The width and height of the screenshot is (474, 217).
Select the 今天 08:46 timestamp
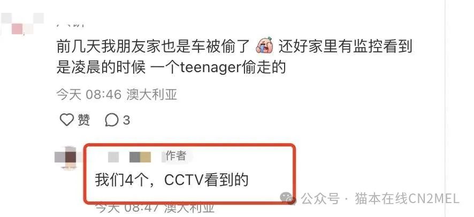(x=89, y=95)
